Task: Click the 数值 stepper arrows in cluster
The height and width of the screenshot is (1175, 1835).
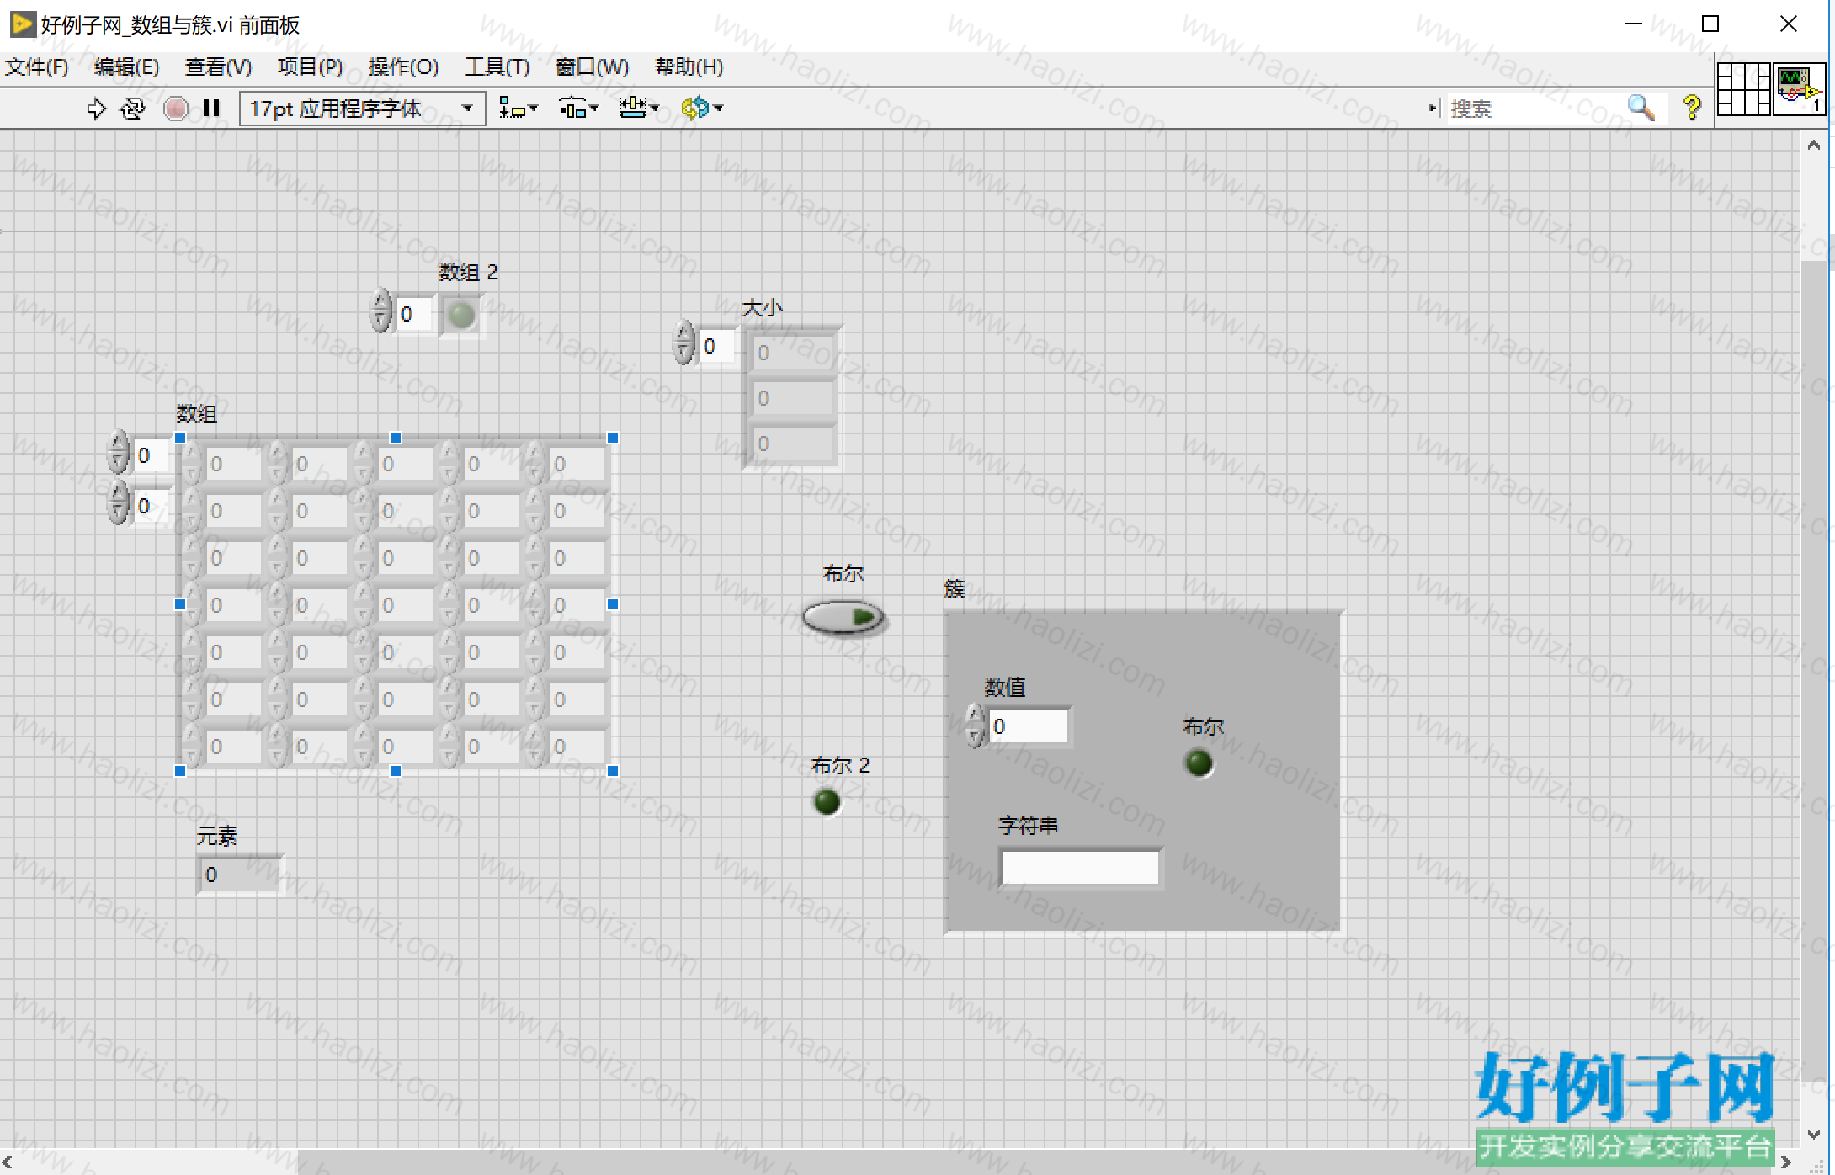Action: point(975,726)
